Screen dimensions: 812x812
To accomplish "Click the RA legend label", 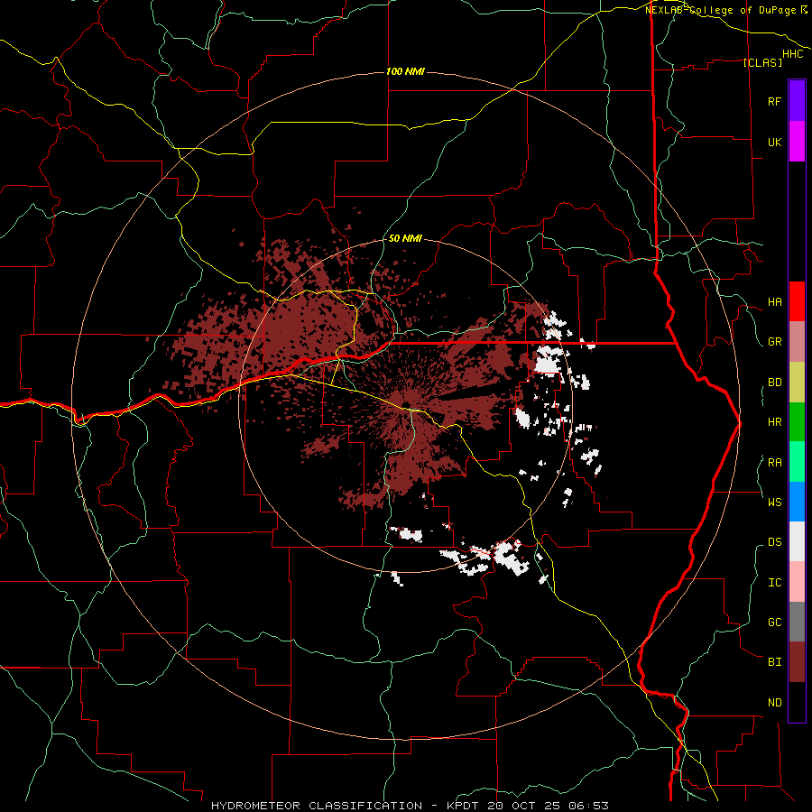I will tap(774, 462).
